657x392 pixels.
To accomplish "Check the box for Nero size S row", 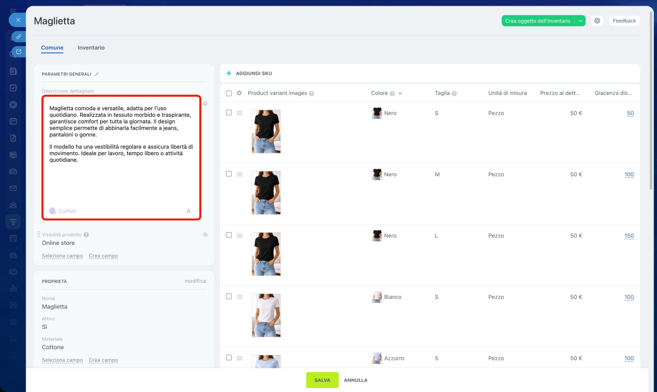I will [229, 113].
